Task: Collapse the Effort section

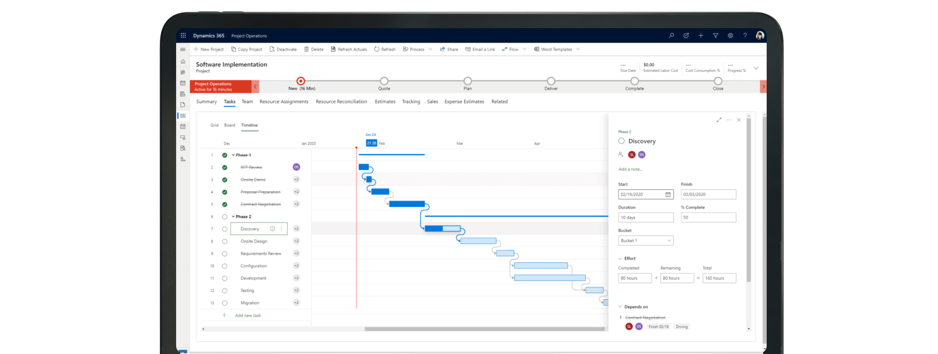Action: click(620, 259)
